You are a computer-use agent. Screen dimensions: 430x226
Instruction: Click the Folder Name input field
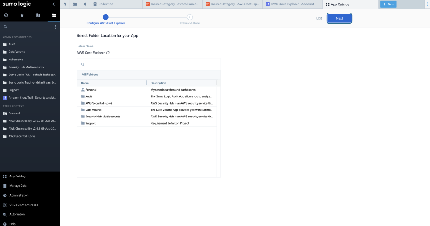click(149, 53)
